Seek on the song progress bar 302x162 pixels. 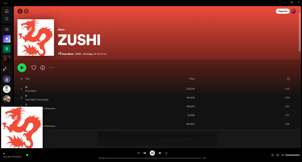coord(152,158)
